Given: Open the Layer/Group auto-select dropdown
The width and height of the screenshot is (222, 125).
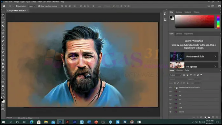Looking at the screenshot, I should 32,6.
